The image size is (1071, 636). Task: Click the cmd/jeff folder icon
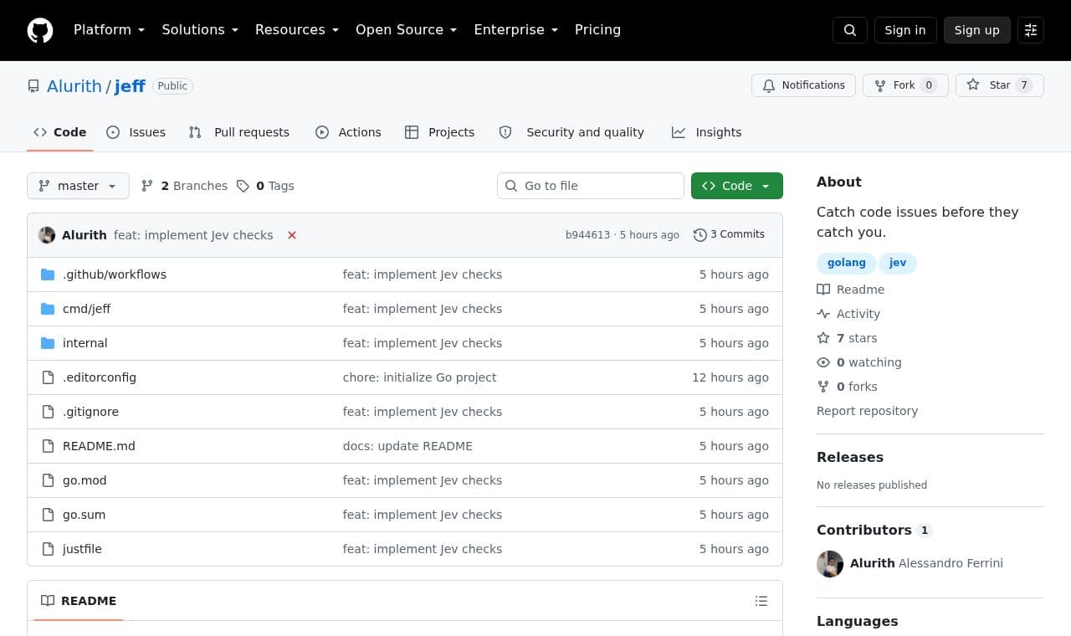click(48, 309)
